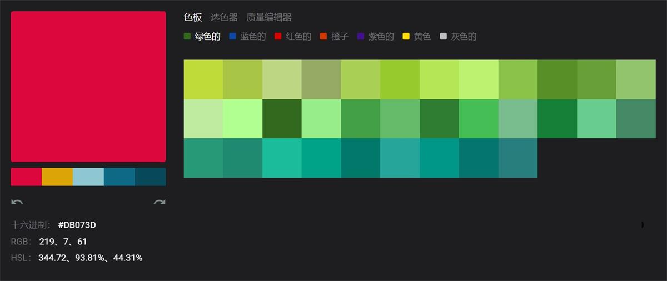Select the 灰色的 color category
667x281 pixels.
(x=458, y=37)
